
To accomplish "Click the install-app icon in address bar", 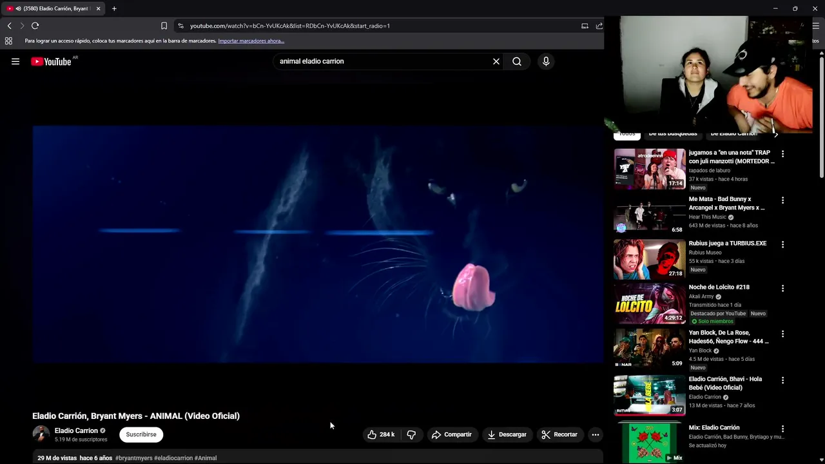I will pos(585,26).
